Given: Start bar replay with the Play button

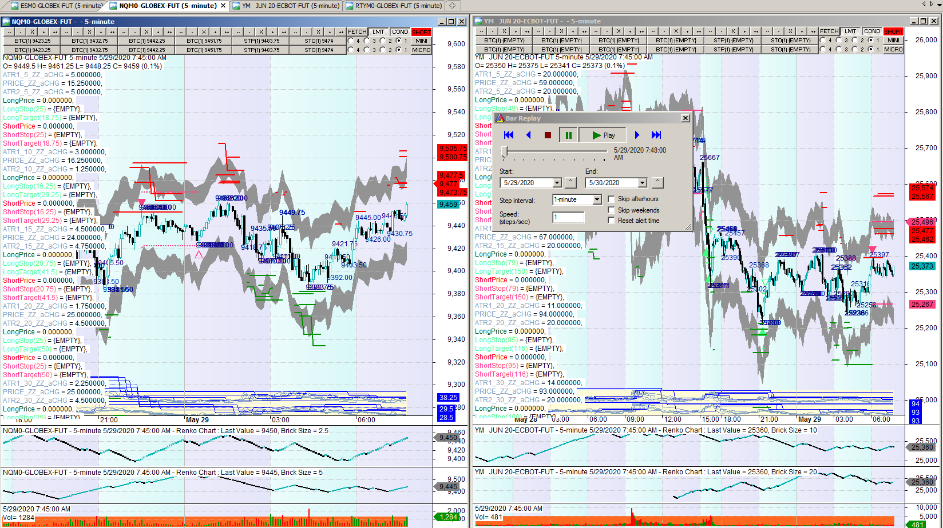Looking at the screenshot, I should pyautogui.click(x=603, y=135).
